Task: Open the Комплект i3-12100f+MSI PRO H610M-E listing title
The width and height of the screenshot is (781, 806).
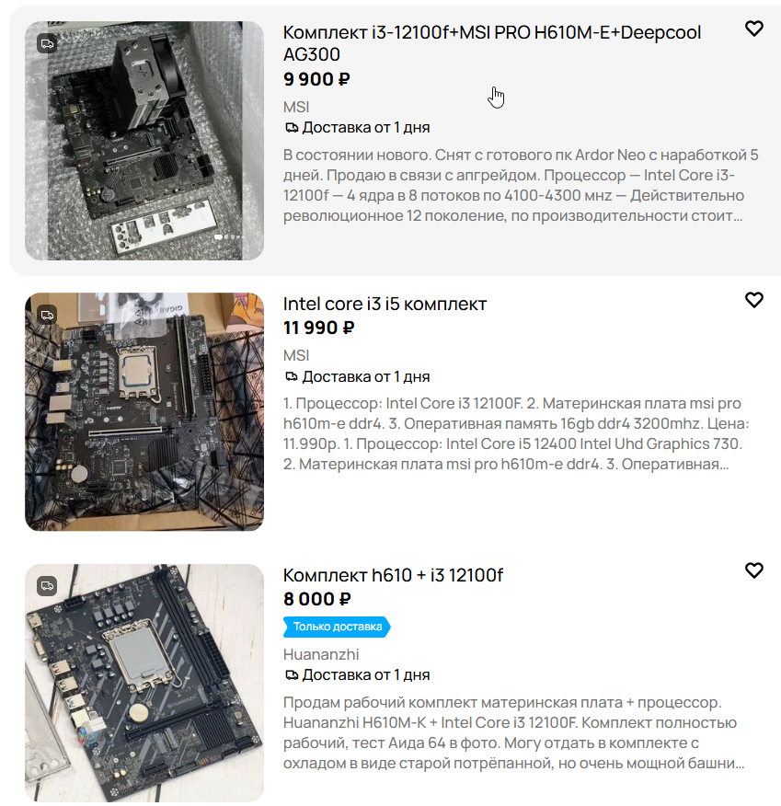Action: [492, 43]
